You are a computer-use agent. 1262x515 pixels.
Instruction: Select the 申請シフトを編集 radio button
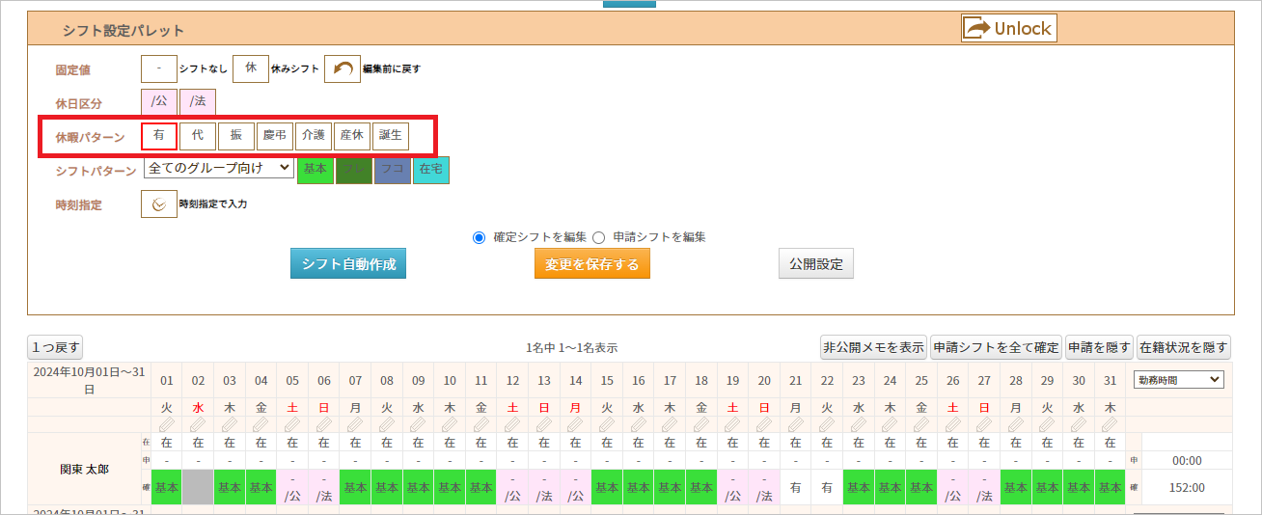598,237
